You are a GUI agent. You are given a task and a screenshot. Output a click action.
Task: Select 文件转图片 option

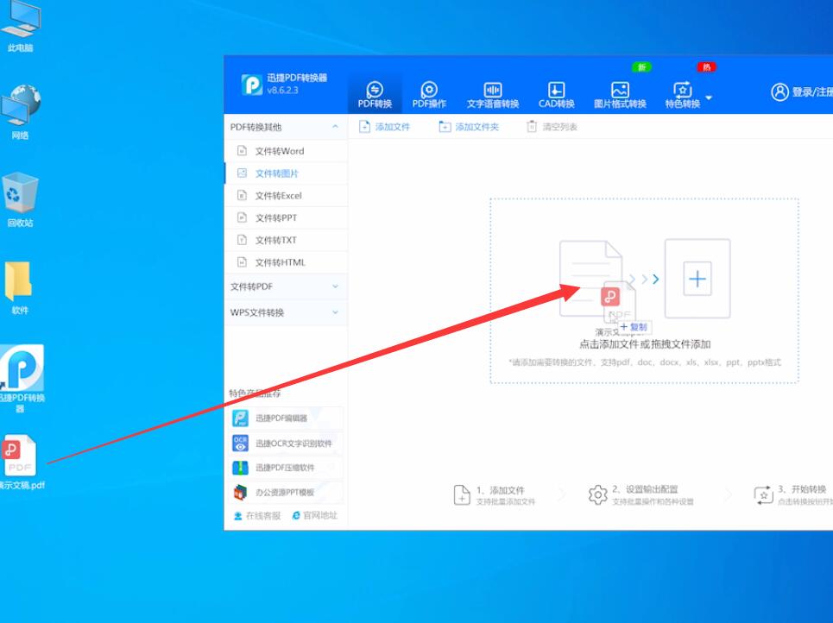pyautogui.click(x=287, y=173)
